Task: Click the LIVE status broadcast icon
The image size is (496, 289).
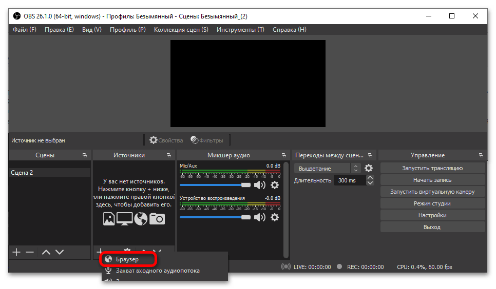Action: tap(286, 266)
